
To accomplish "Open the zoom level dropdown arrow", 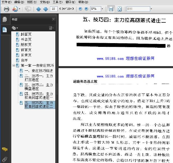I will (x=102, y=9).
